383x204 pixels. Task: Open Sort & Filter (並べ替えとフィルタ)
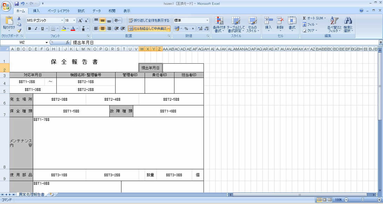click(x=334, y=24)
